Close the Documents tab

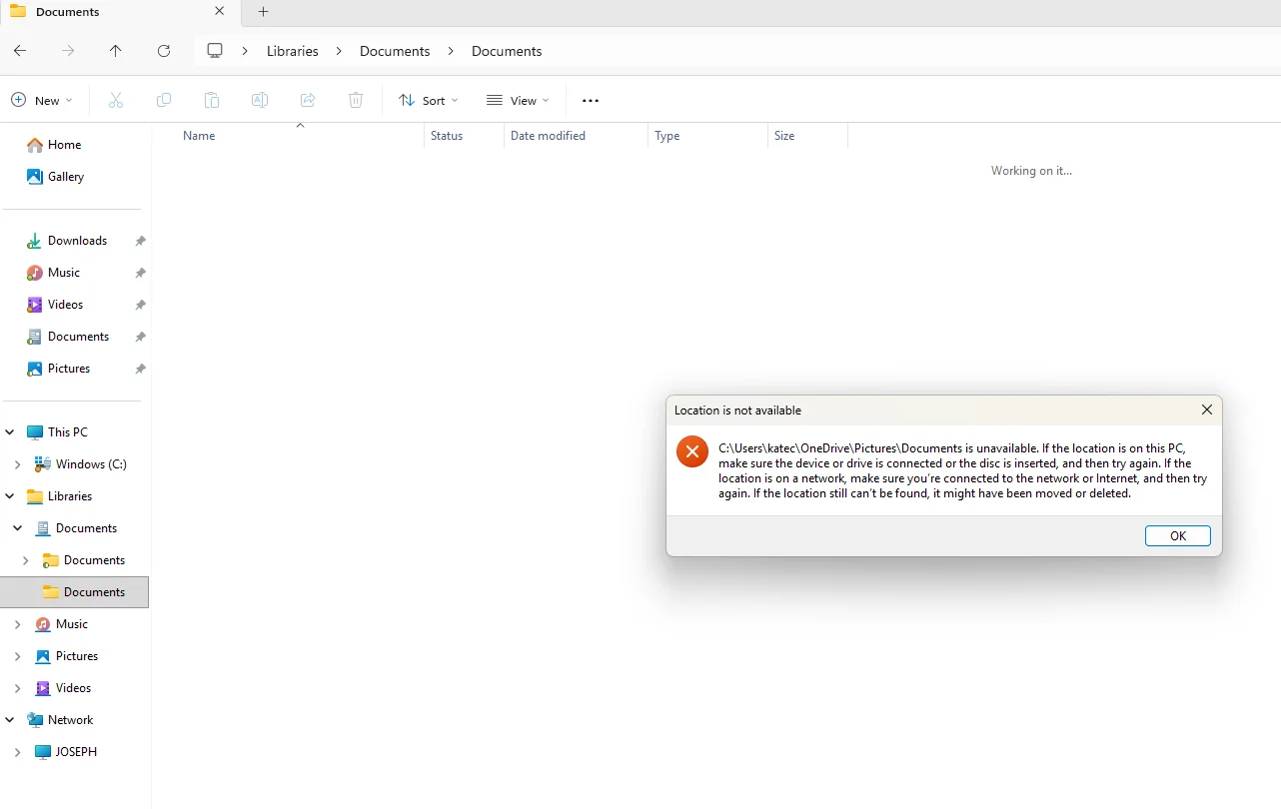pos(220,12)
